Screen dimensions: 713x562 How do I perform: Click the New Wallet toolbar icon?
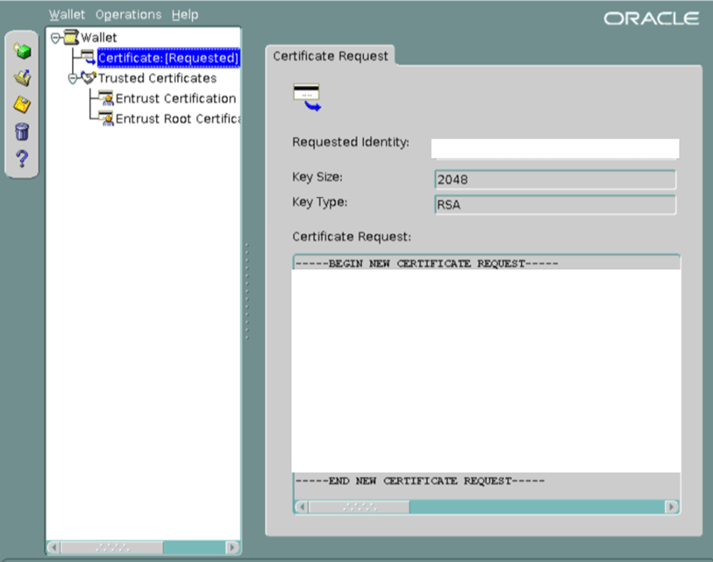pos(23,53)
